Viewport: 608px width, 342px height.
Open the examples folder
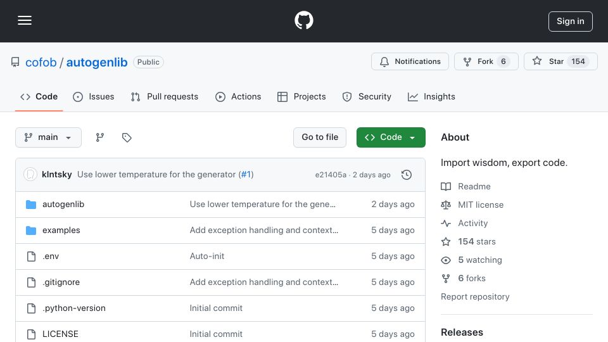click(61, 231)
